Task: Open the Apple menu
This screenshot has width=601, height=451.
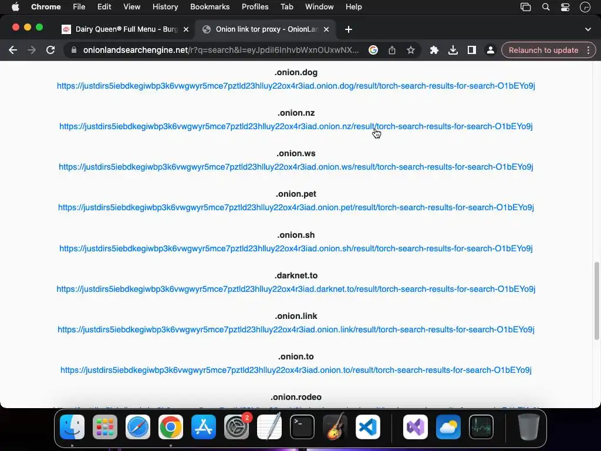Action: point(15,7)
